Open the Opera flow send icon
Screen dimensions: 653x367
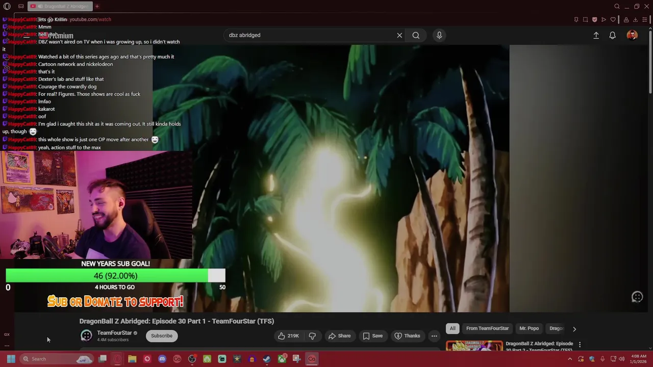pos(604,19)
